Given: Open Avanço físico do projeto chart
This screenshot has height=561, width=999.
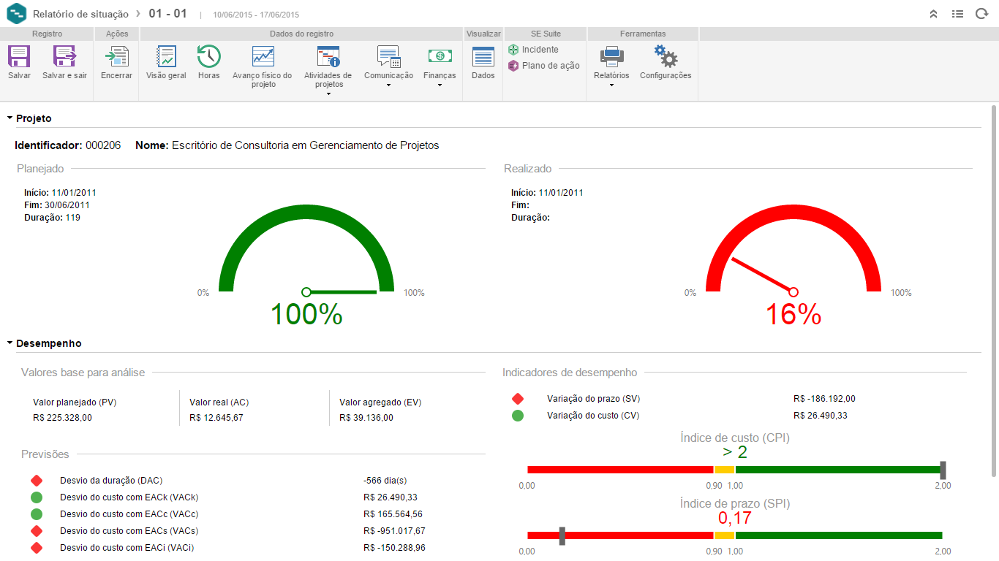Looking at the screenshot, I should [263, 57].
